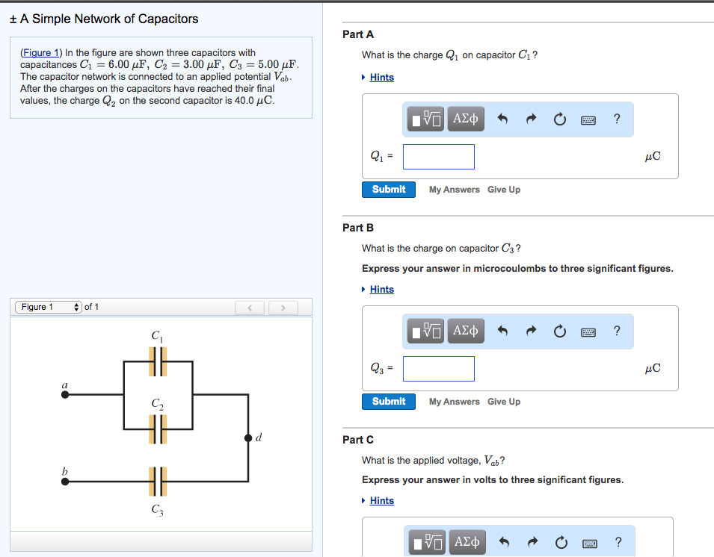The image size is (714, 557).
Task: Open help question mark in Part A
Action: pyautogui.click(x=617, y=119)
